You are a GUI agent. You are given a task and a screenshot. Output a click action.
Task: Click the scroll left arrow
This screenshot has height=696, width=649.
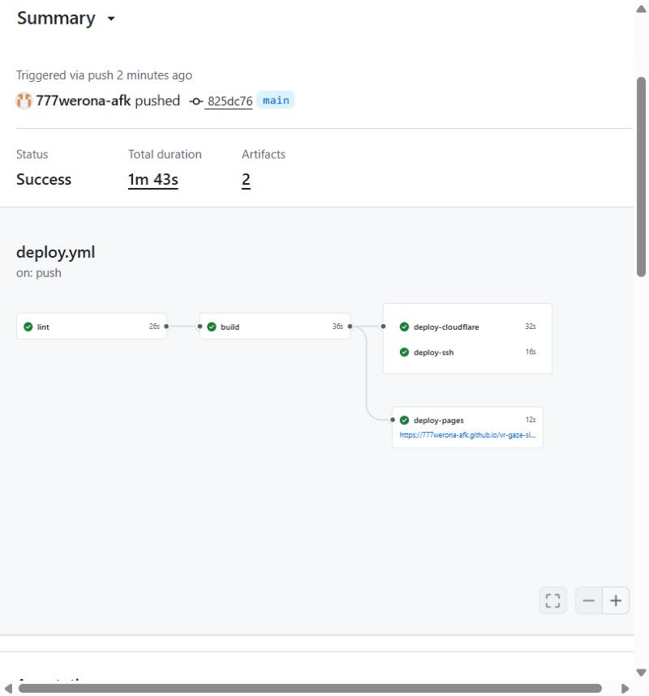point(8,689)
